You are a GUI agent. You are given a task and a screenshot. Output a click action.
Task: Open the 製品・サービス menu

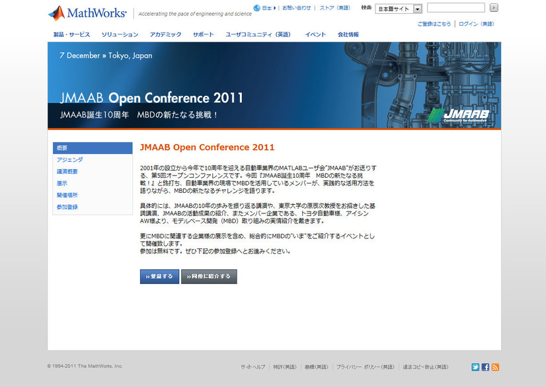(x=72, y=34)
